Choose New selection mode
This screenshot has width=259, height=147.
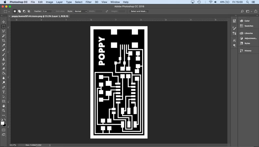(15, 11)
